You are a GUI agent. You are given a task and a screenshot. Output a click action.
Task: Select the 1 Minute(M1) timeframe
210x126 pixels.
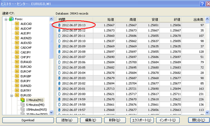click(35, 100)
